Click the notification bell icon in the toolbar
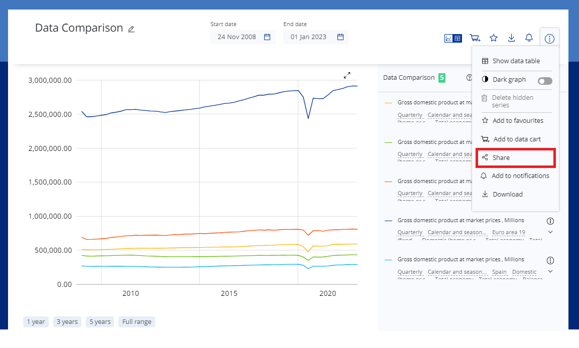This screenshot has width=579, height=348. [529, 38]
